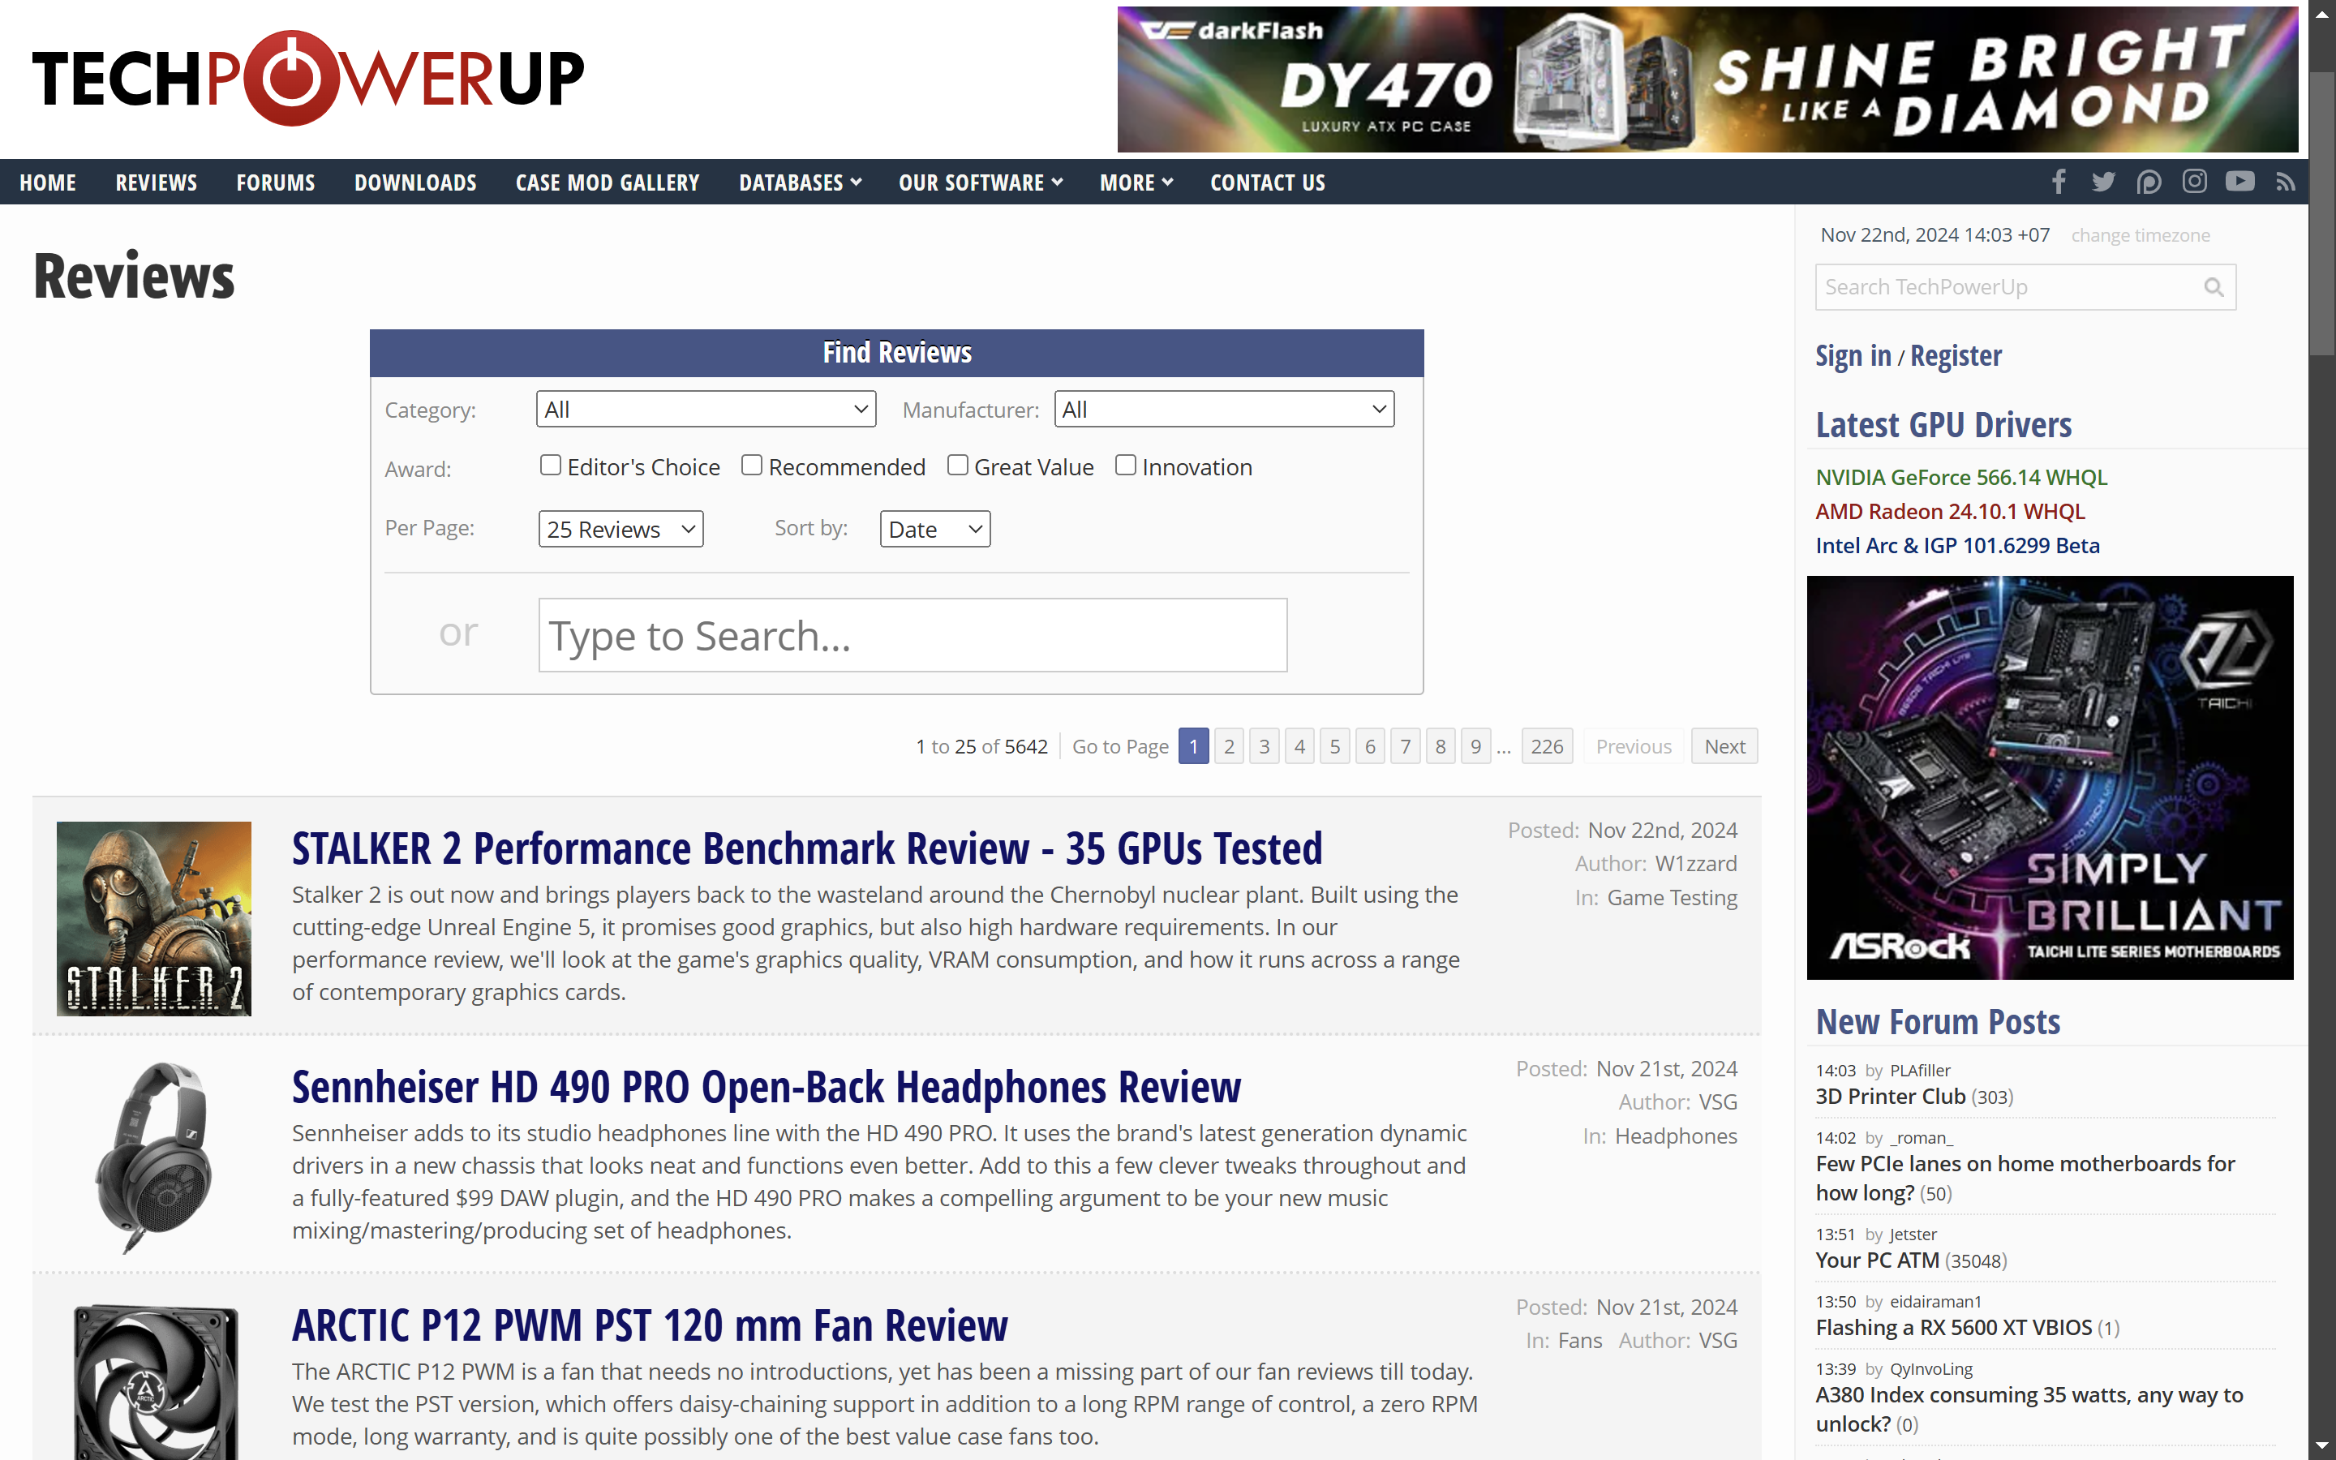Click the Headphones category link
The height and width of the screenshot is (1460, 2336).
(x=1676, y=1136)
